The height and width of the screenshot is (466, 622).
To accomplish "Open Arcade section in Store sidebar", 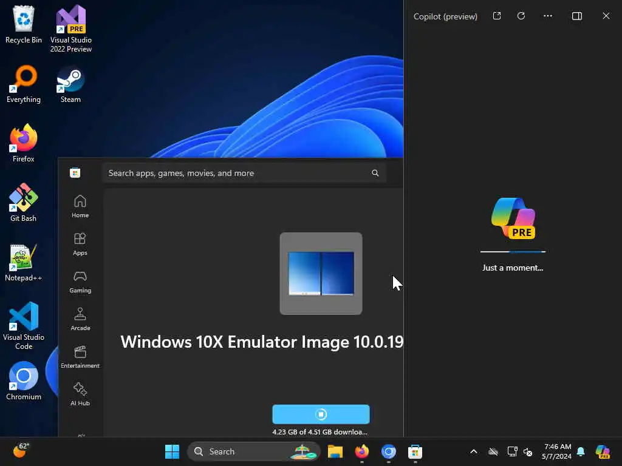I will pyautogui.click(x=80, y=319).
